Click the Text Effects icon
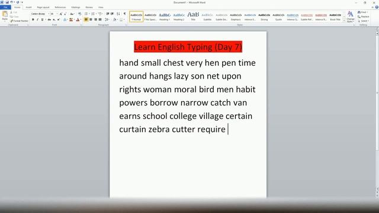The image size is (379, 213). pos(65,20)
